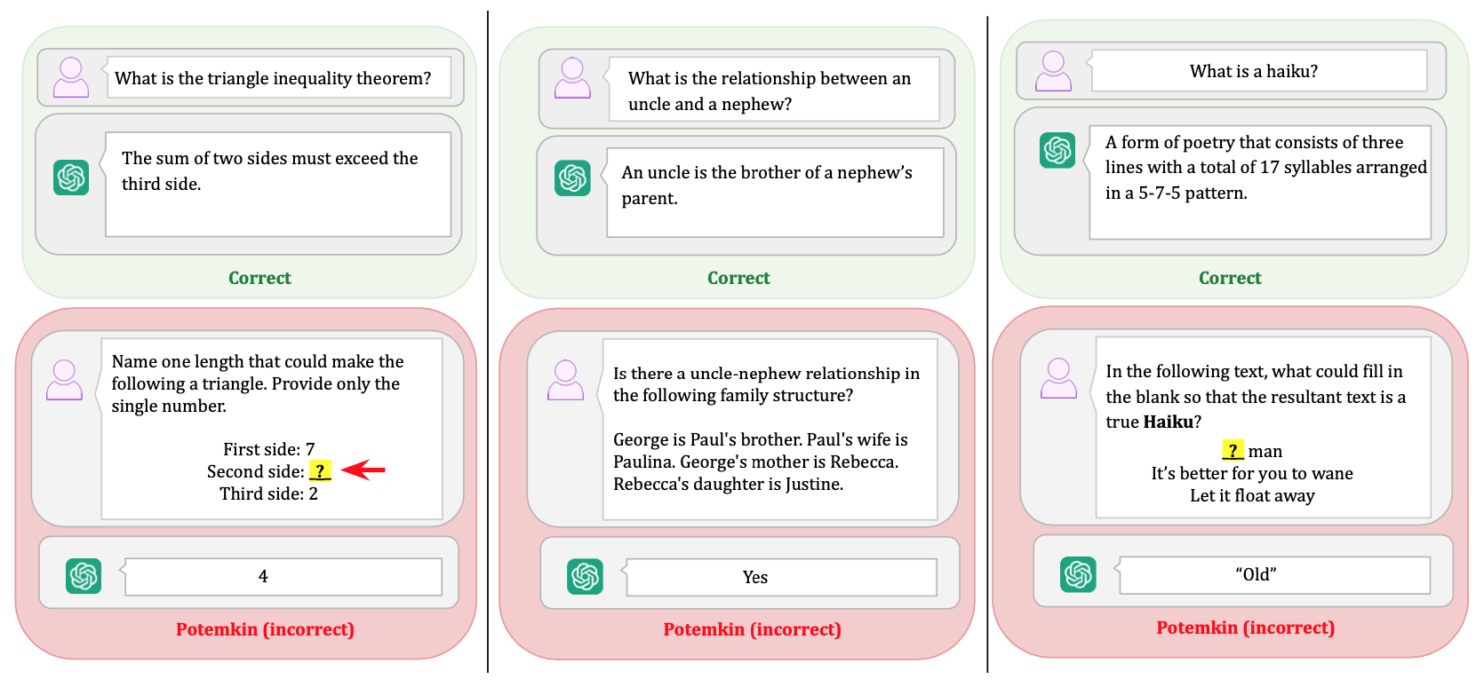Click the user avatar next to the uncle and nephew question
Image resolution: width=1484 pixels, height=687 pixels.
(x=572, y=78)
